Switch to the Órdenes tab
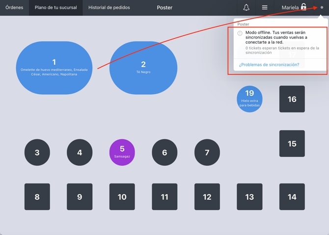329x235 pixels. 14,7
